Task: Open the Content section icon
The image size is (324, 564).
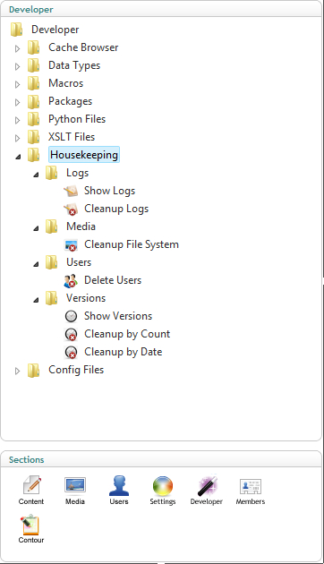Action: (x=32, y=485)
